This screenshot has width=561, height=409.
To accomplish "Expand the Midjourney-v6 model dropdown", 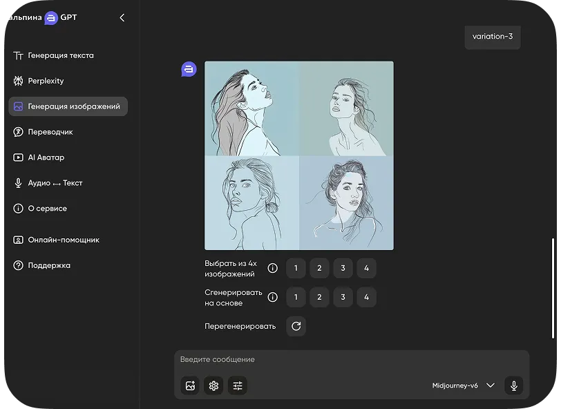I will point(455,386).
